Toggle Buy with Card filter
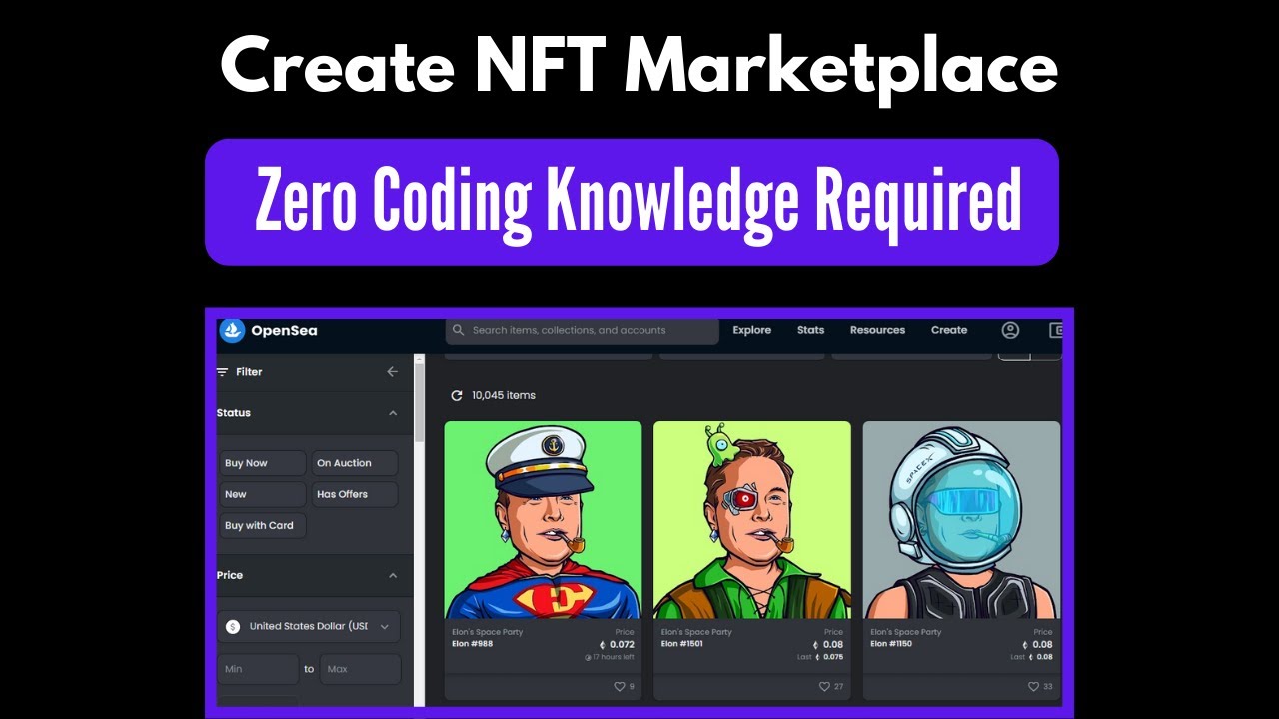This screenshot has width=1279, height=719. 263,525
